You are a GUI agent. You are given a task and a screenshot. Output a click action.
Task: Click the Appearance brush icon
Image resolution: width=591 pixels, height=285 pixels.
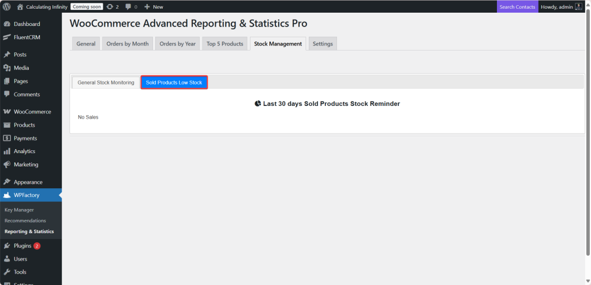click(x=7, y=182)
